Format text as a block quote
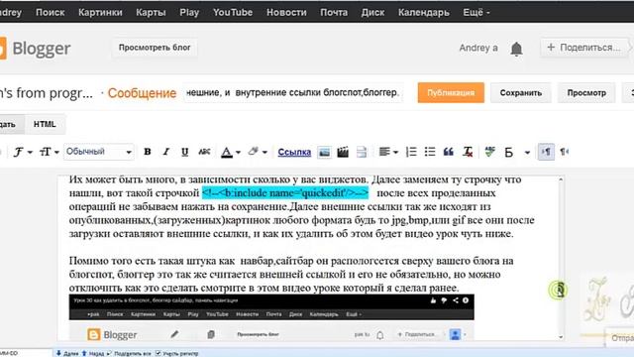This screenshot has width=634, height=357. click(x=449, y=152)
